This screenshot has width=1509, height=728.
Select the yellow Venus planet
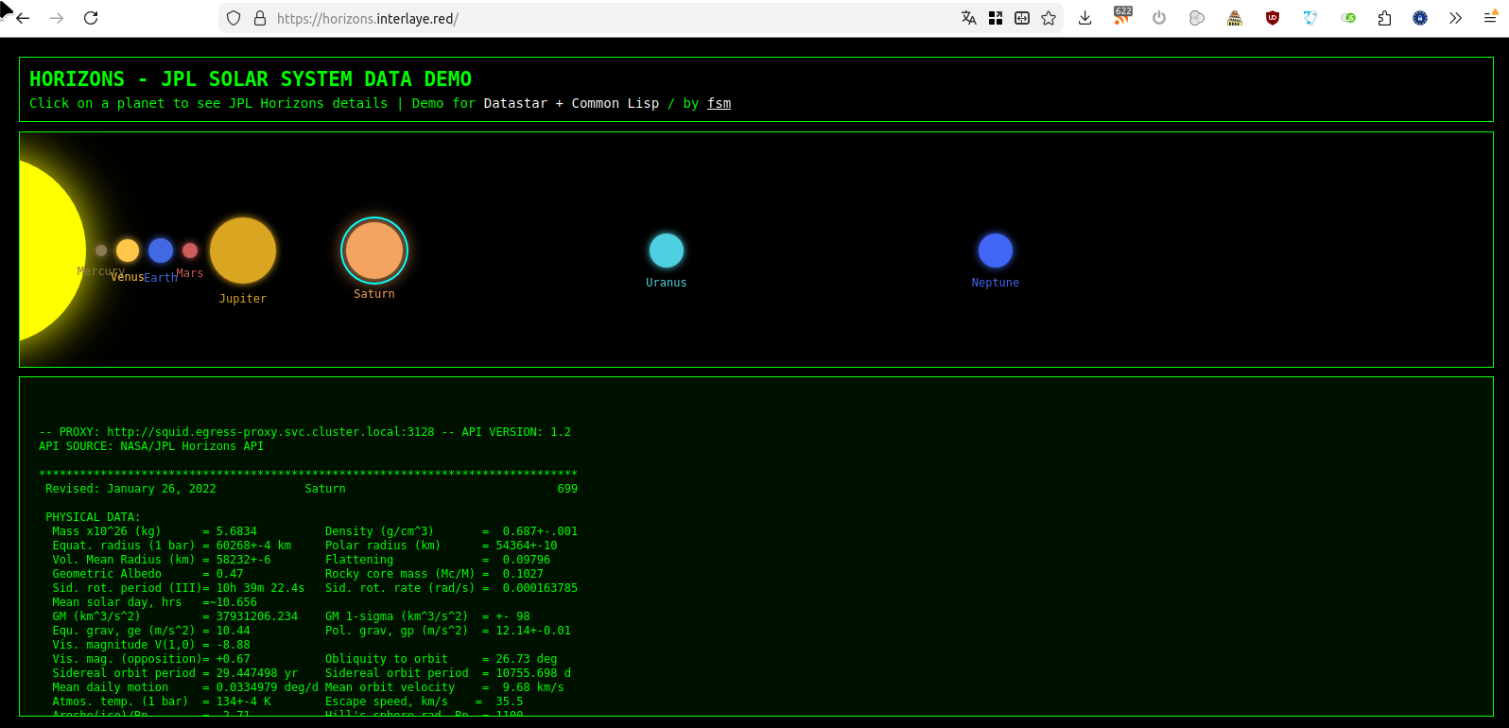(x=128, y=251)
